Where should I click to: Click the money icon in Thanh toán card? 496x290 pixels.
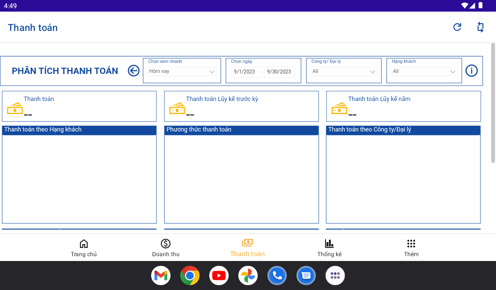click(x=15, y=109)
